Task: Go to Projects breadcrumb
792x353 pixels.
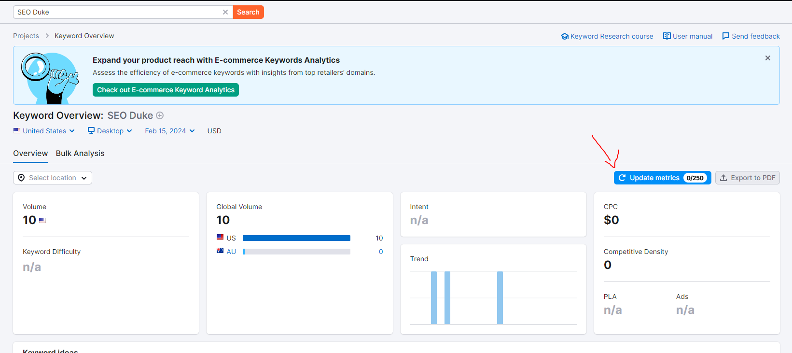Action: pyautogui.click(x=26, y=36)
